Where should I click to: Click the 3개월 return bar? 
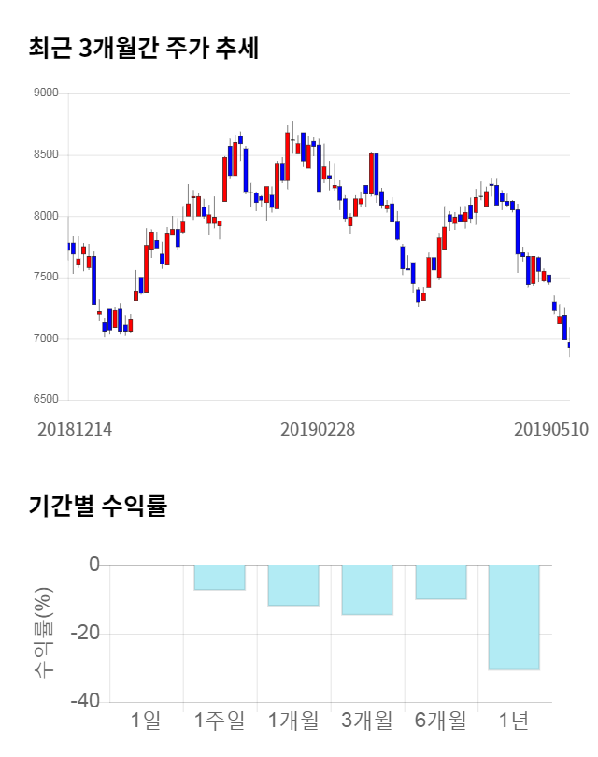coord(367,590)
